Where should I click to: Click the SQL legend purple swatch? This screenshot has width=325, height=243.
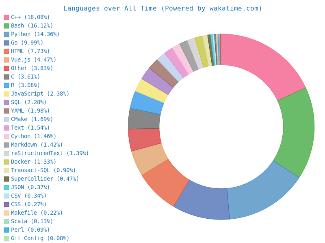(6, 102)
